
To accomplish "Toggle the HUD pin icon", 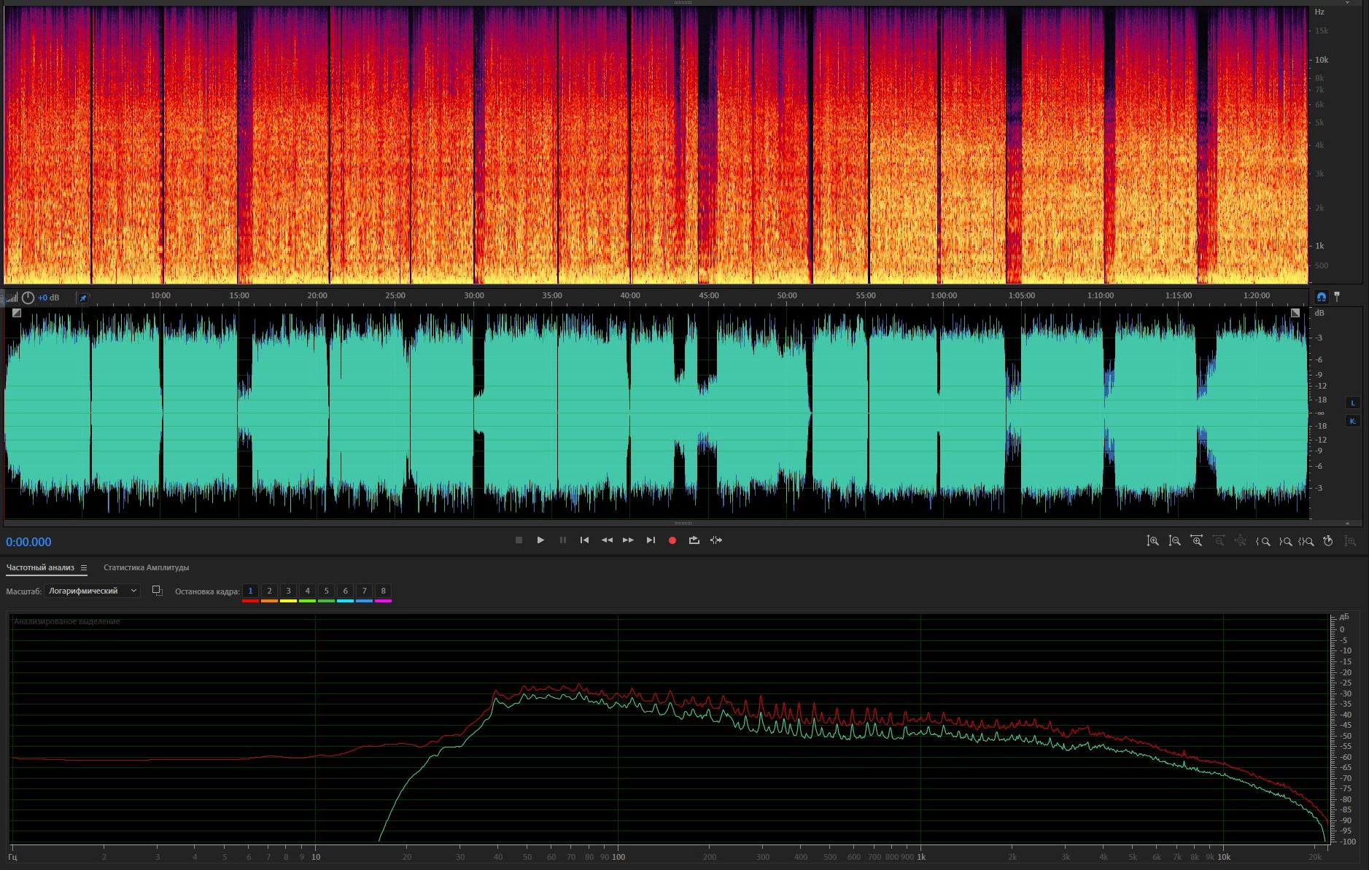I will point(83,298).
